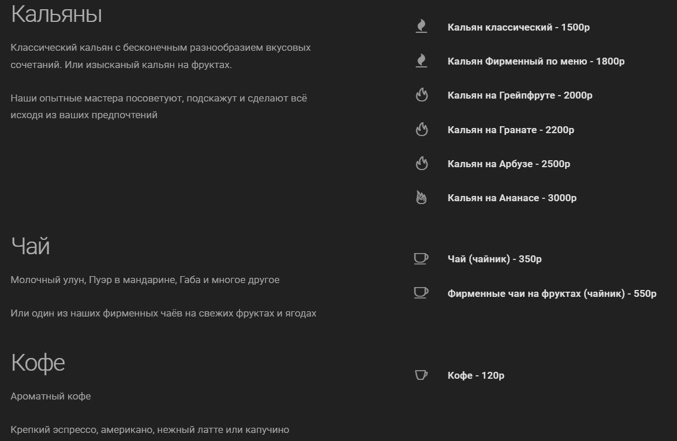
Task: Click the flame icon beside Кальян классический
Action: coord(421,27)
